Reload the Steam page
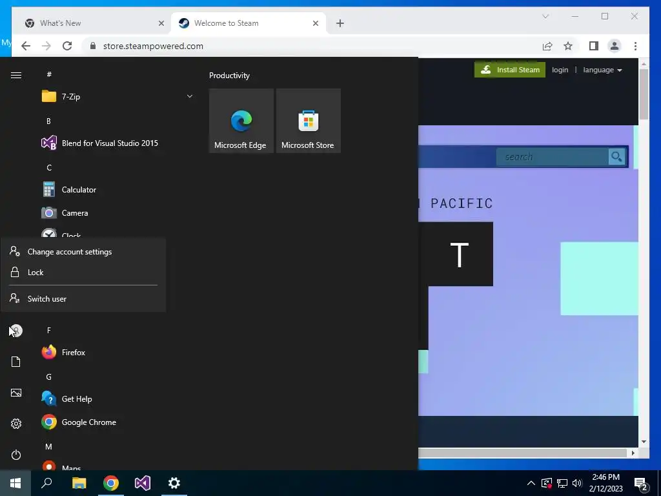 [67, 46]
